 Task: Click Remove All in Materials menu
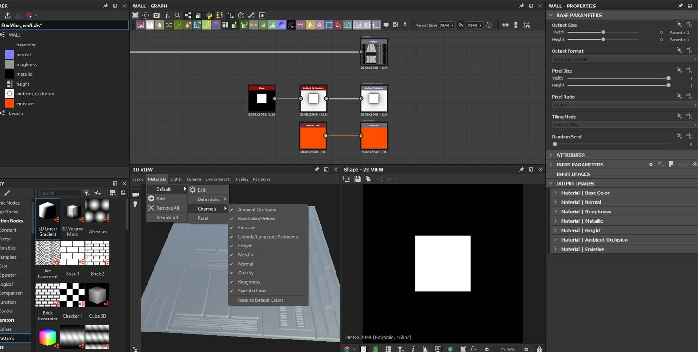[x=167, y=208]
